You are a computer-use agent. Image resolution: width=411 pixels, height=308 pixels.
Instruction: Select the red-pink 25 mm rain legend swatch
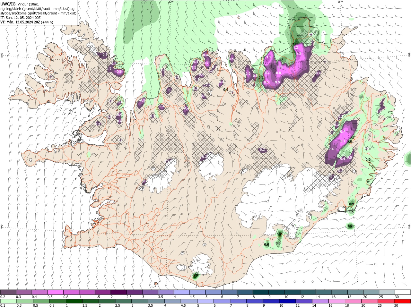tap(386, 301)
